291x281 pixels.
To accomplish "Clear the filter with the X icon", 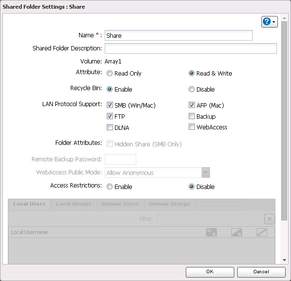I will [x=270, y=219].
